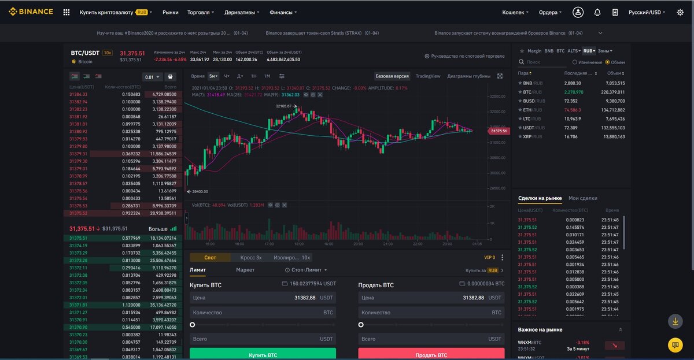The image size is (694, 360).
Task: Click the buy Количество BTC input field
Action: click(263, 312)
